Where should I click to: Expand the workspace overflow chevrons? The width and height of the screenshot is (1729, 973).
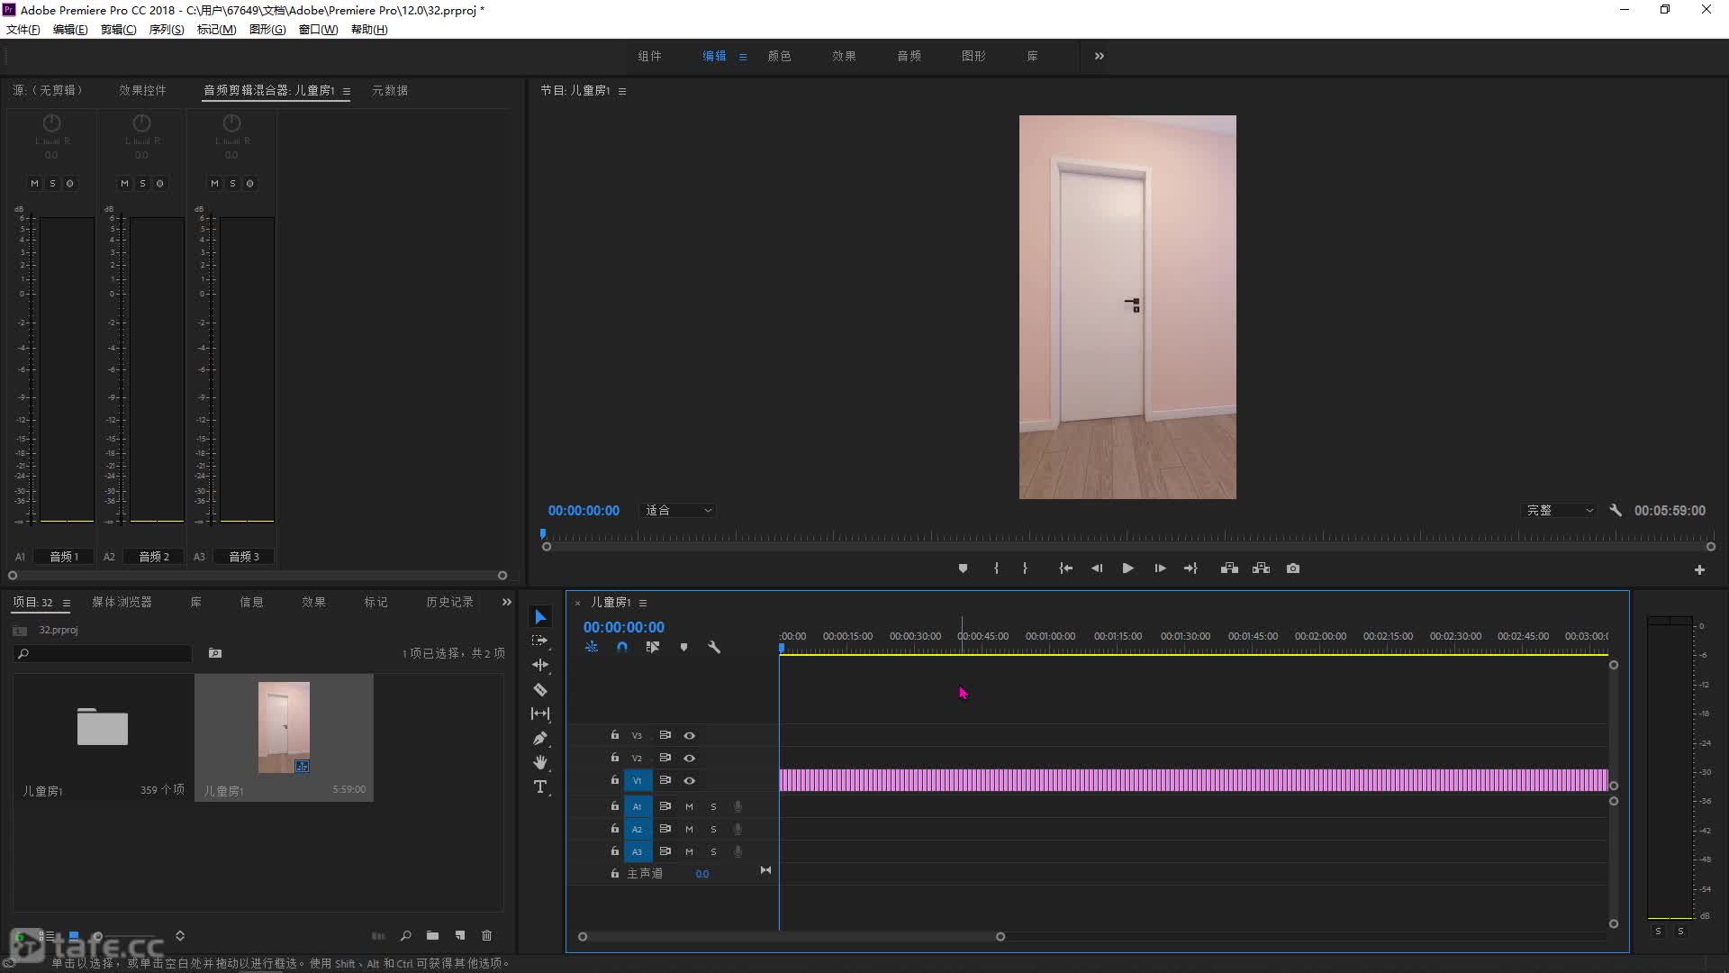1099,56
